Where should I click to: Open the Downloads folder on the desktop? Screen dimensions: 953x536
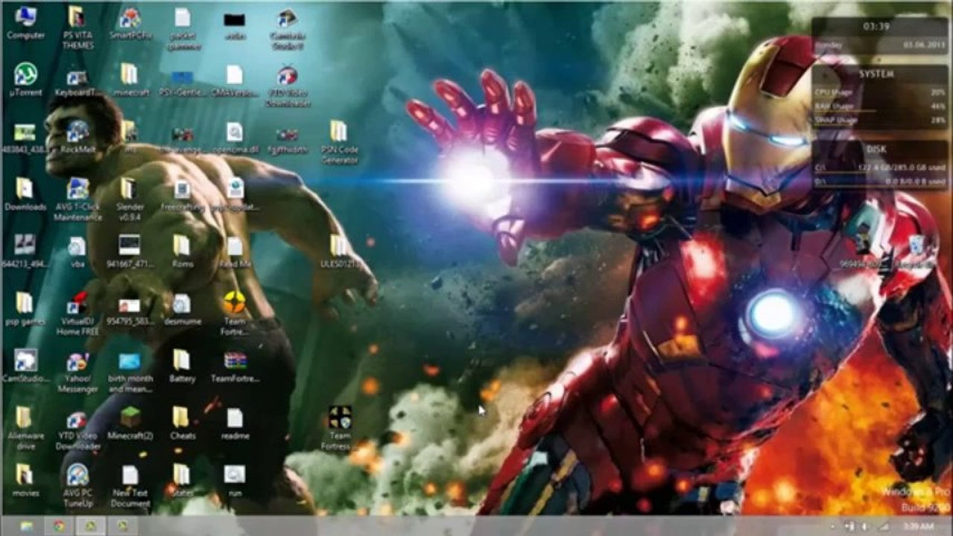[25, 194]
